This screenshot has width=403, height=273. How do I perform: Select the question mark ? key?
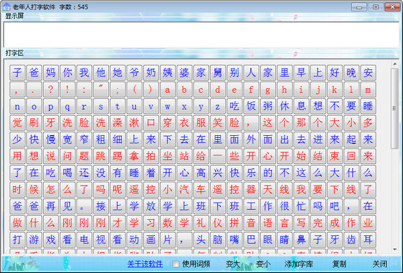pos(51,89)
